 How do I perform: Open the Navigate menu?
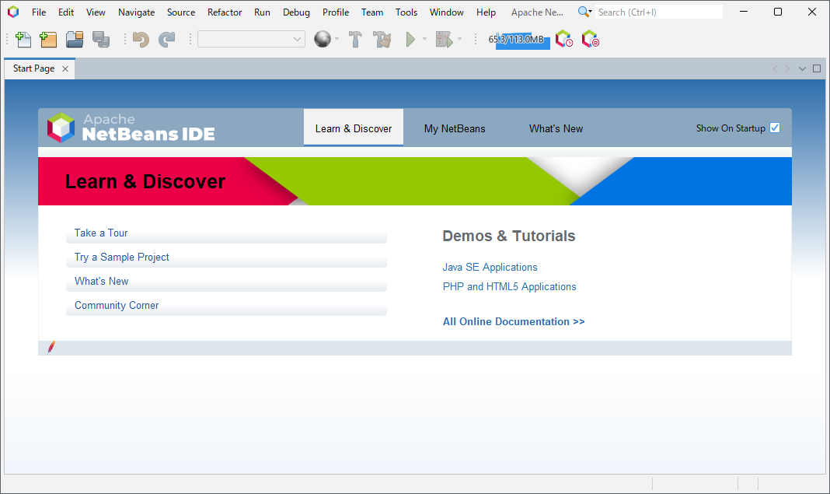tap(136, 12)
